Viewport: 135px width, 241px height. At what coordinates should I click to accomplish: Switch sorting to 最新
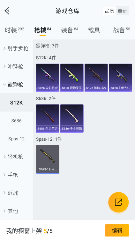coord(122,11)
